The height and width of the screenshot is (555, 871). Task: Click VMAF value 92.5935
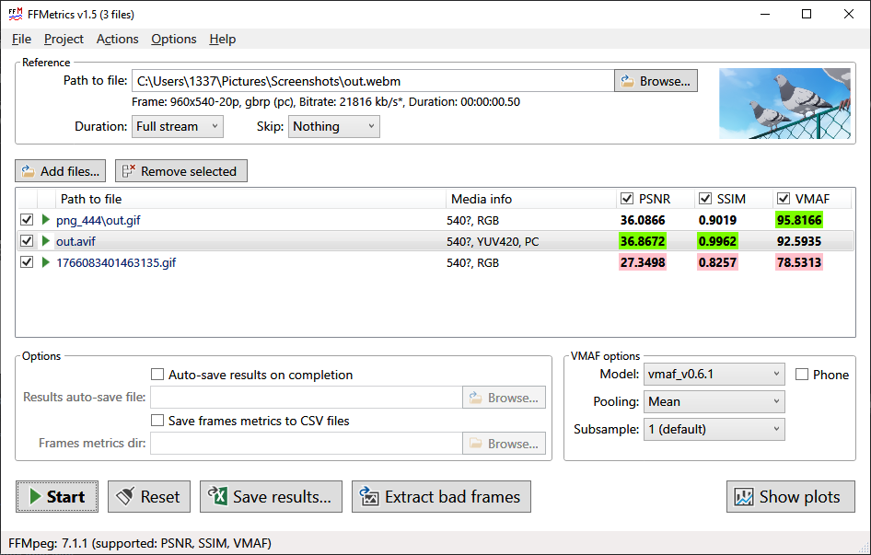[799, 242]
